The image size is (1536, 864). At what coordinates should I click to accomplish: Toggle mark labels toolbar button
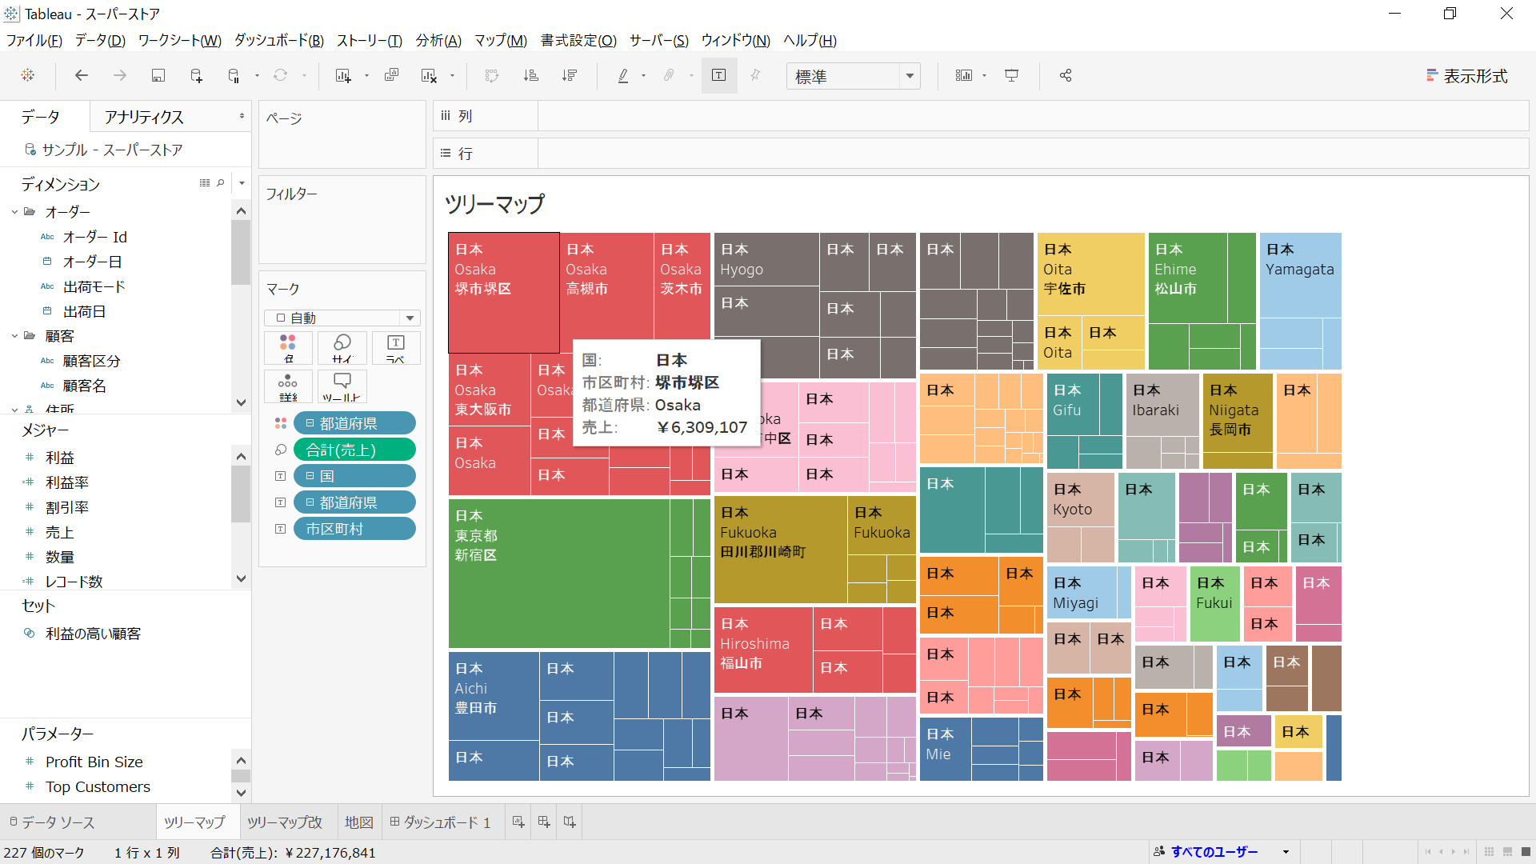coord(719,75)
